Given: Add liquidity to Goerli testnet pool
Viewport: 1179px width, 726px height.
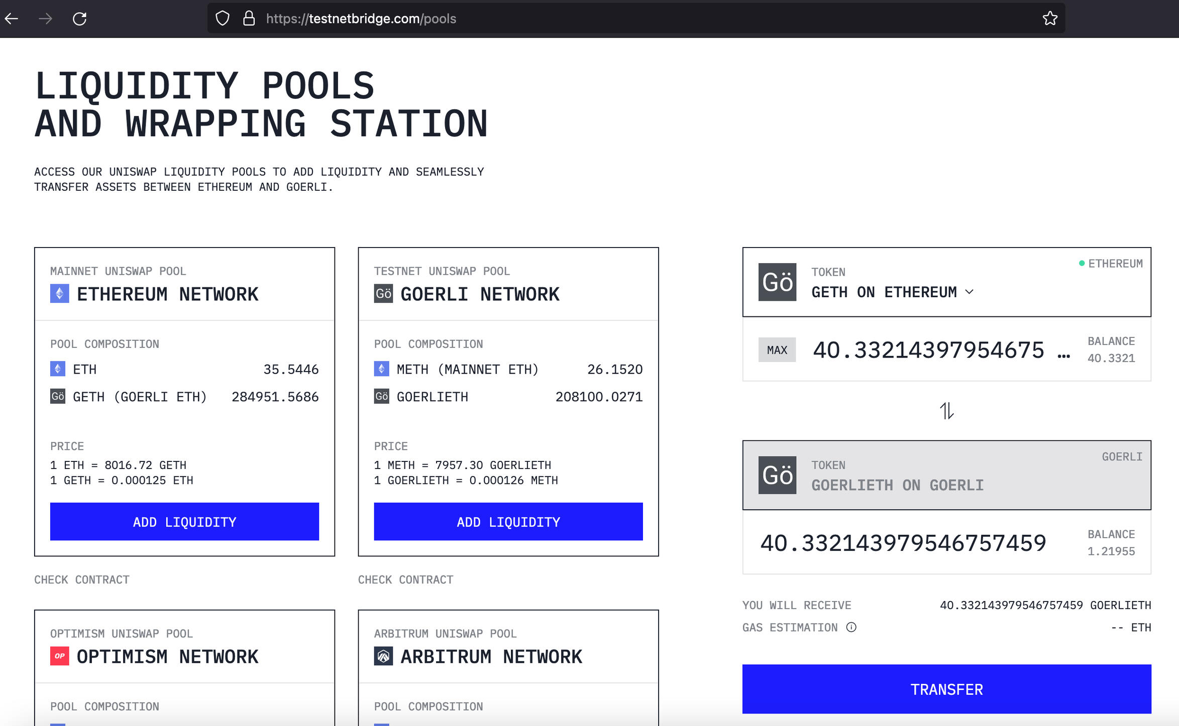Looking at the screenshot, I should (x=508, y=522).
